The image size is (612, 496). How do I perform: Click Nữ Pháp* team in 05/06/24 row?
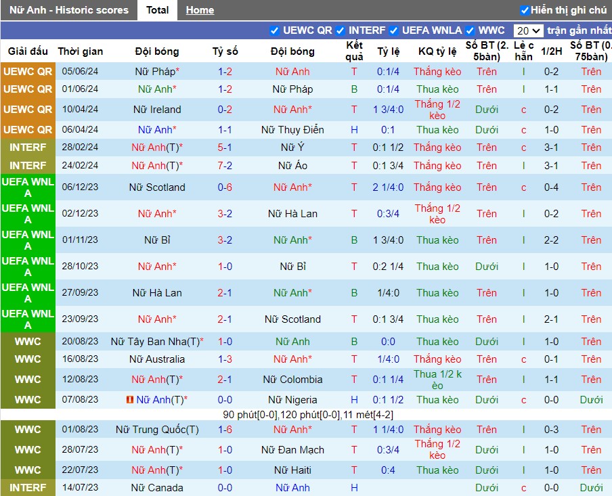pos(157,72)
